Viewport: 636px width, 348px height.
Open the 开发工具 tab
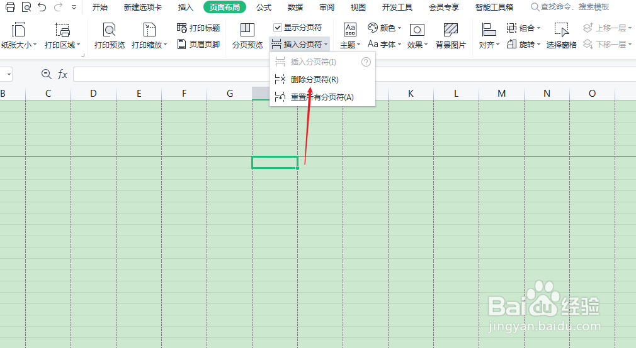(x=397, y=8)
